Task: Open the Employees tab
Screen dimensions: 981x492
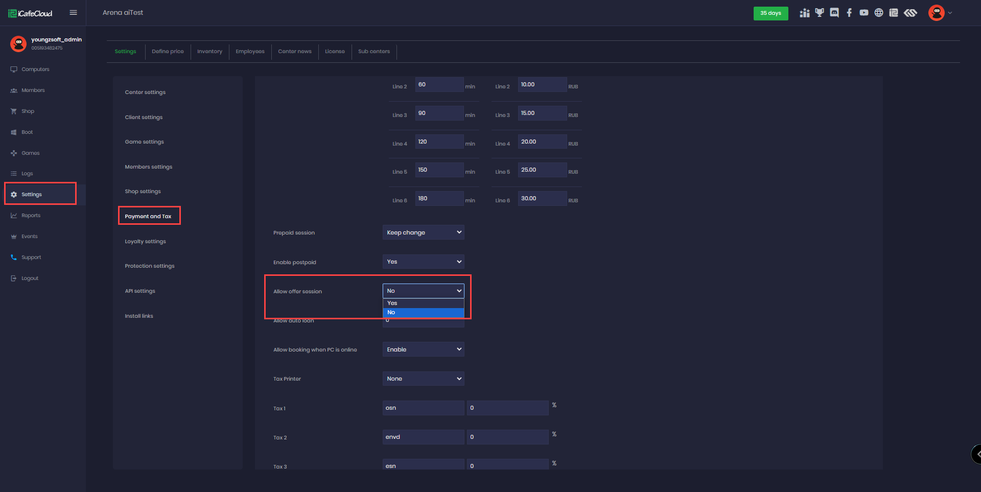Action: (250, 52)
